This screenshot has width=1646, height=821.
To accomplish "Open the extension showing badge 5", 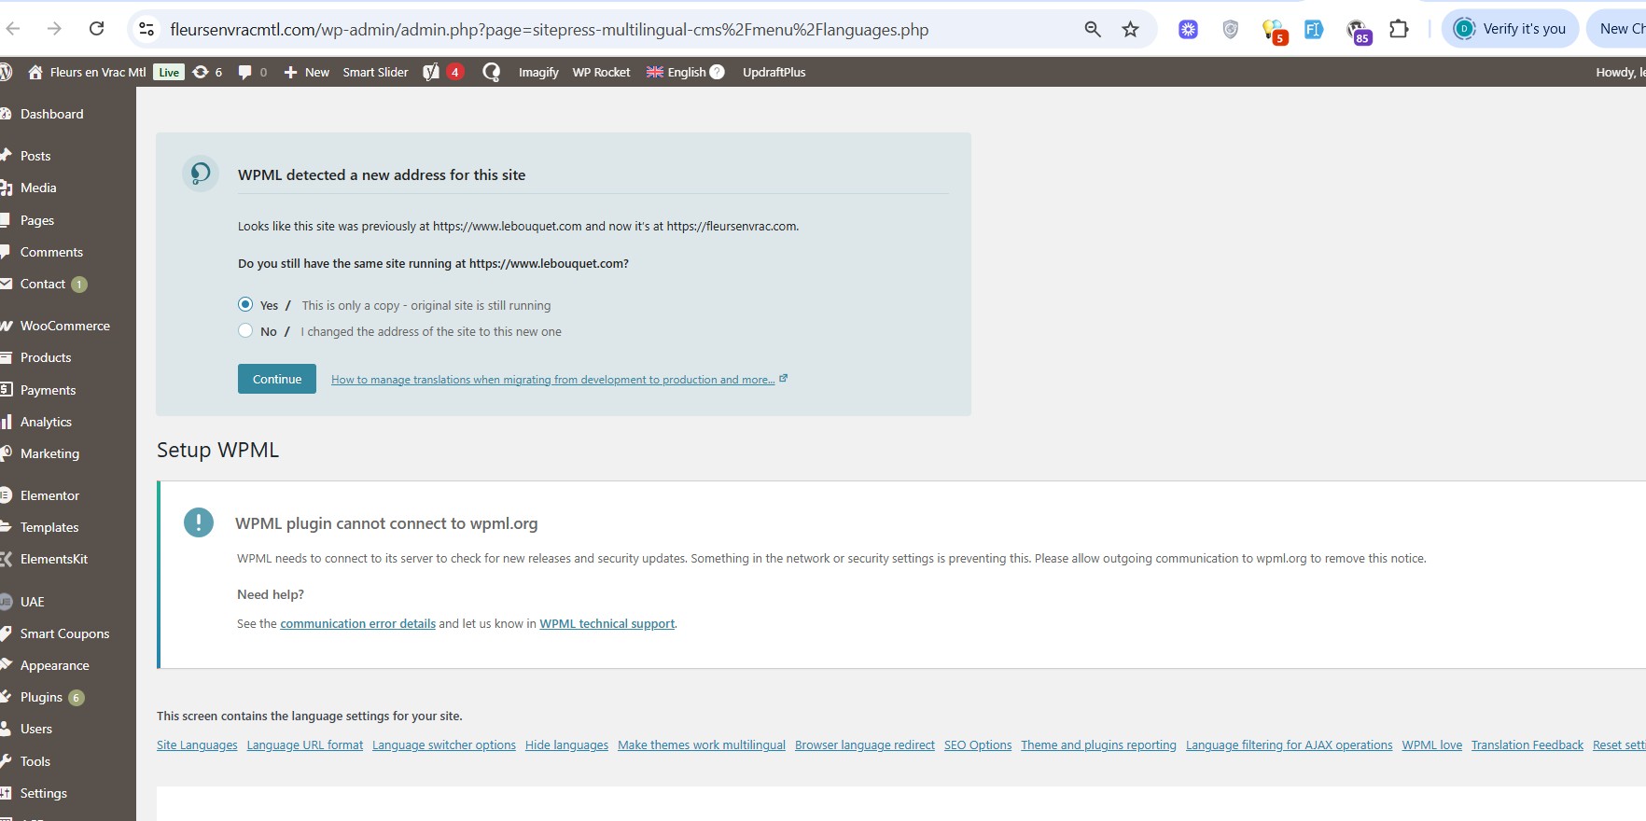I will pos(1274,31).
